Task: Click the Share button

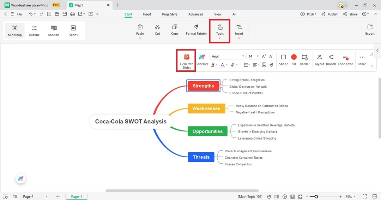Action: click(x=350, y=14)
